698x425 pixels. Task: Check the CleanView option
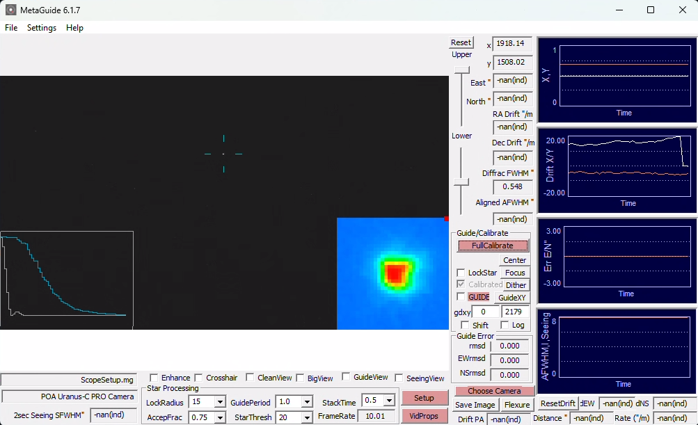point(250,378)
